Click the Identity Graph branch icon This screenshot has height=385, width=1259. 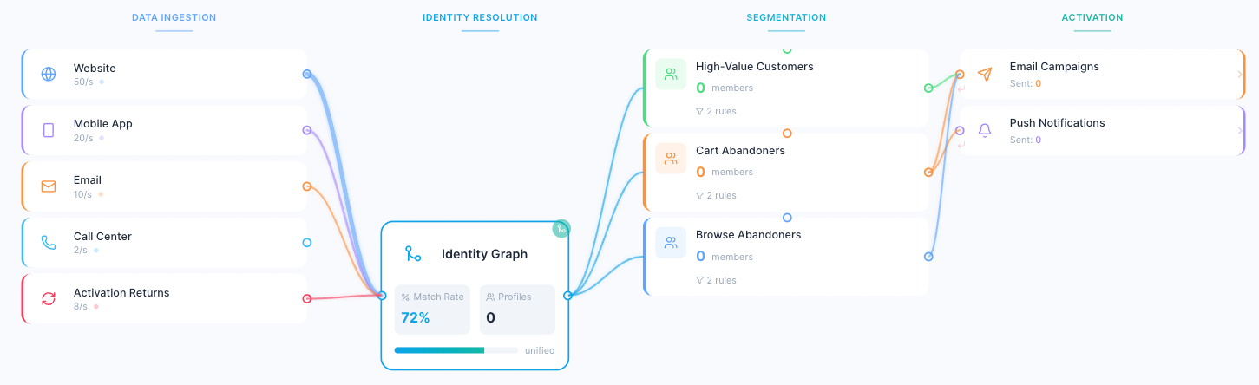tap(413, 254)
